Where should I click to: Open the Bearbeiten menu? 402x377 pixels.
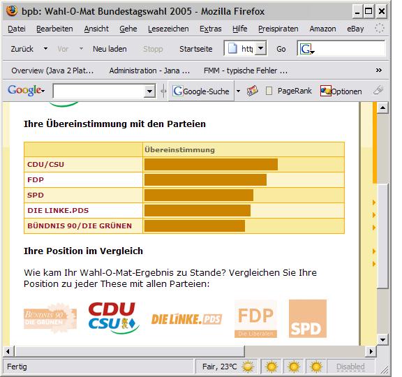pyautogui.click(x=54, y=29)
